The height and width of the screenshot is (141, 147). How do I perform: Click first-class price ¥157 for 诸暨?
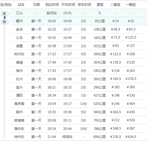point(131,46)
